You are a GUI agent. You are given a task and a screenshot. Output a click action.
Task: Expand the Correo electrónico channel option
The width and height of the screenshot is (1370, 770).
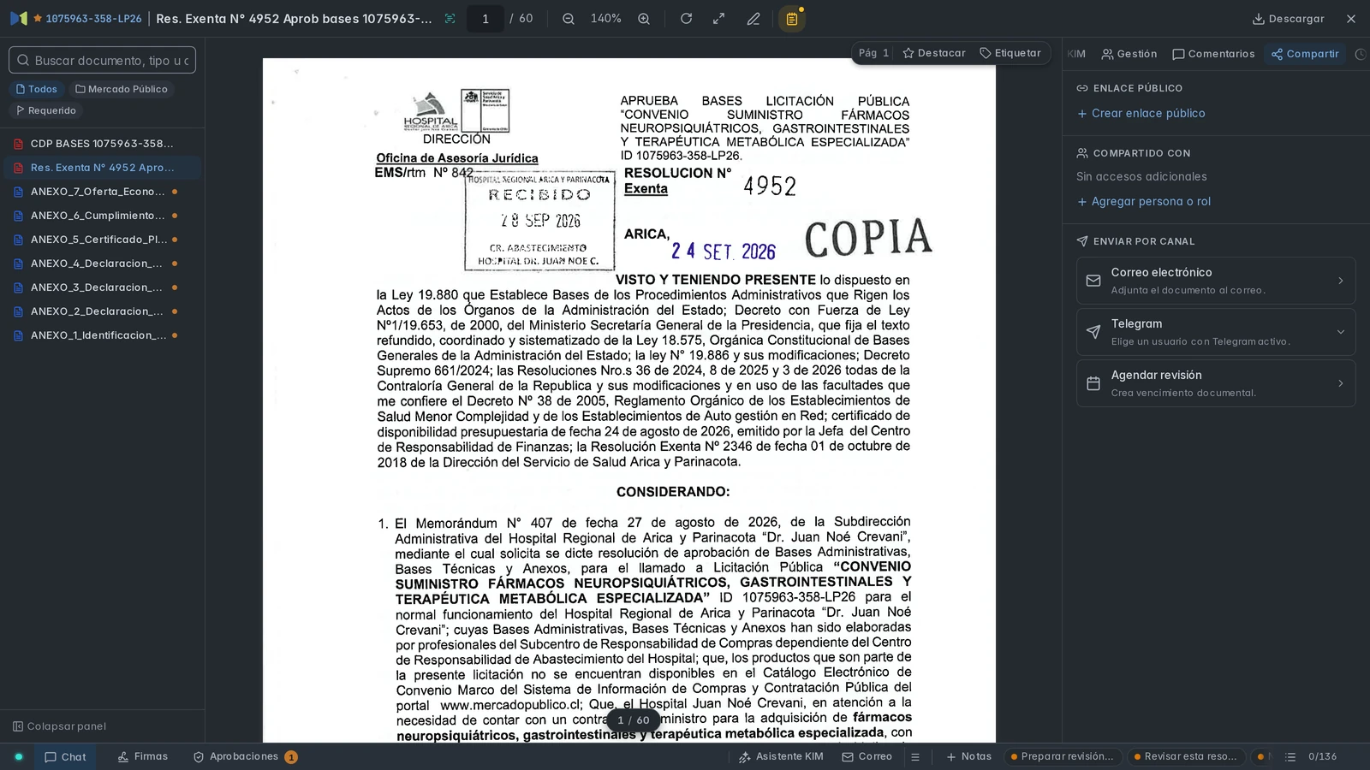pos(1216,281)
